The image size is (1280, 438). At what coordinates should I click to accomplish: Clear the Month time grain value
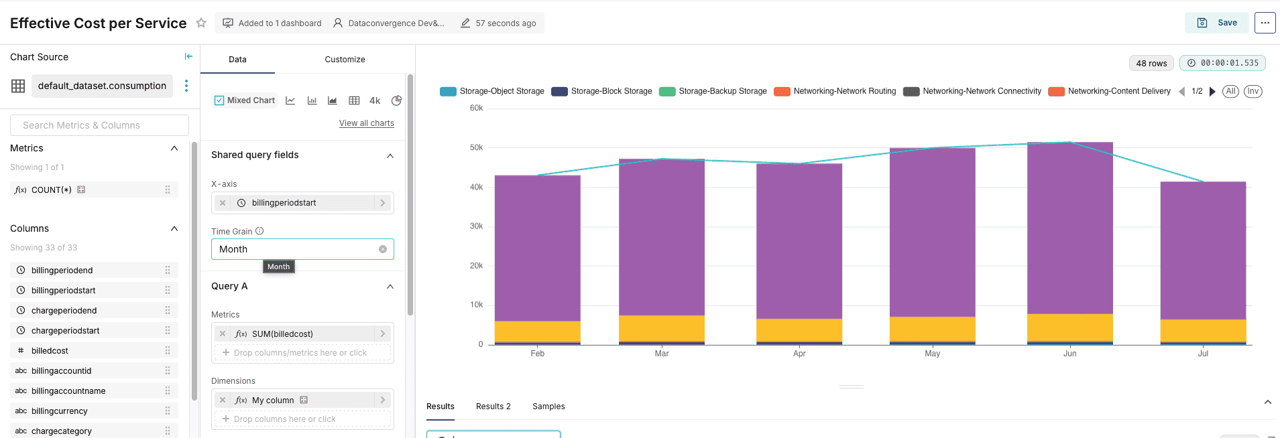coord(383,249)
